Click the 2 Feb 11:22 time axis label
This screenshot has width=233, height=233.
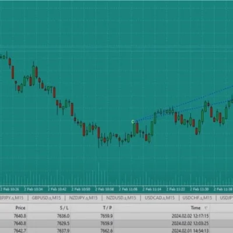(175, 189)
